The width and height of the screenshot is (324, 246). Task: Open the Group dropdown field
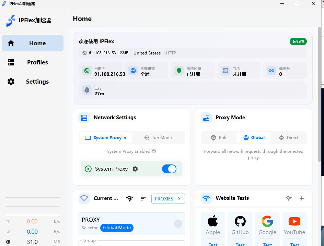click(132, 243)
